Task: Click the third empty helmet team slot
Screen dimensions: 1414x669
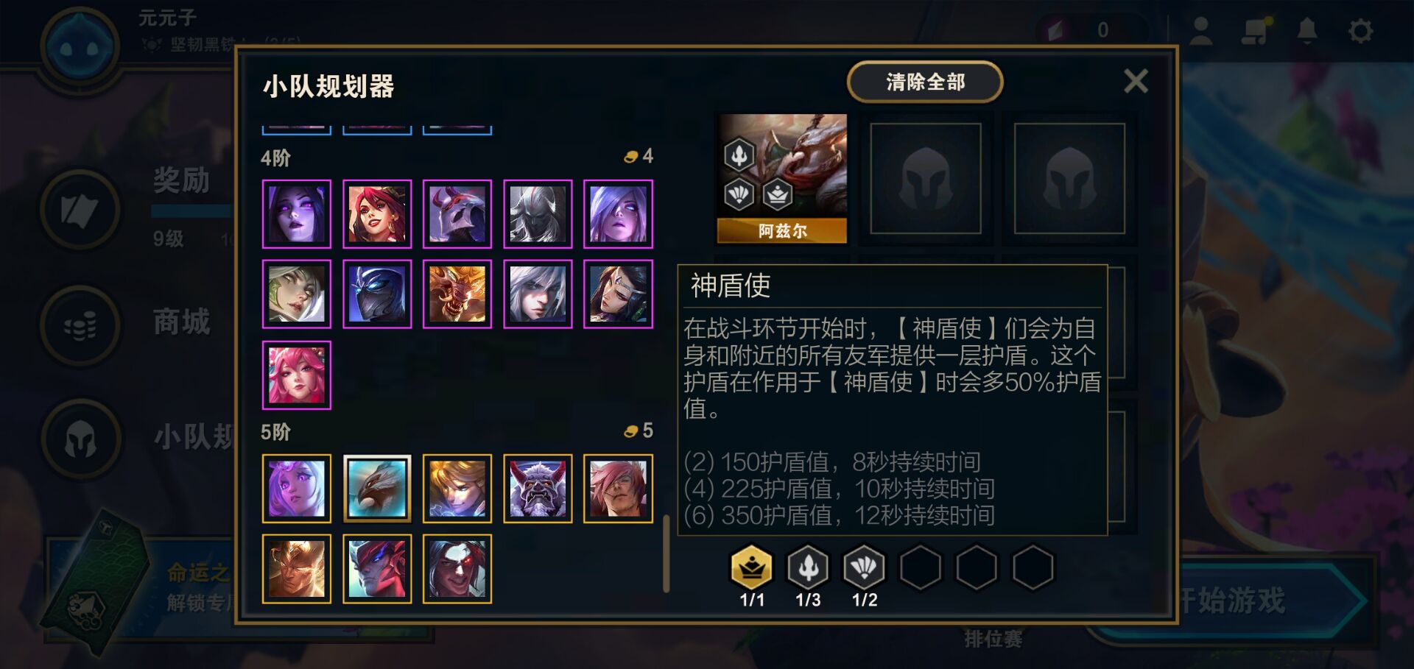Action: coord(1069,179)
